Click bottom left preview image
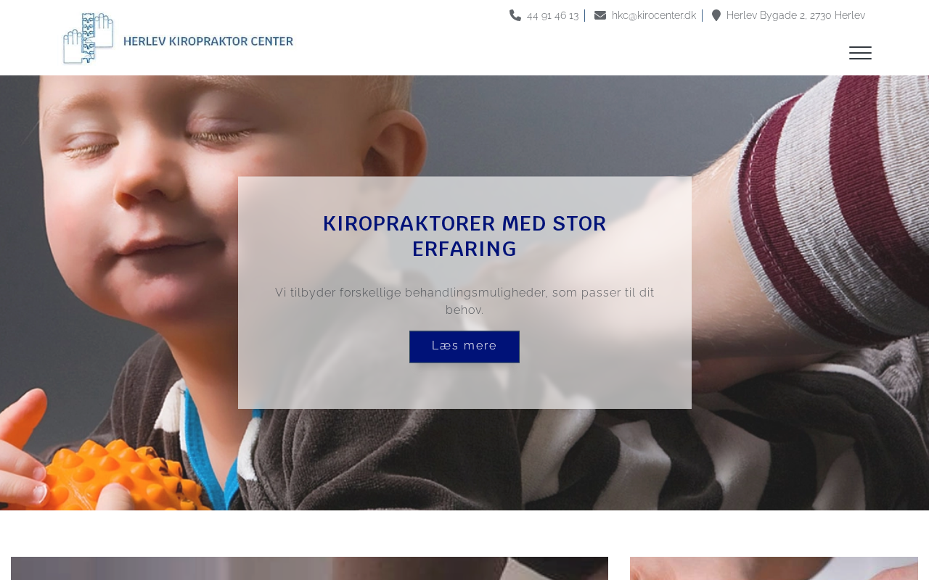 (x=309, y=568)
